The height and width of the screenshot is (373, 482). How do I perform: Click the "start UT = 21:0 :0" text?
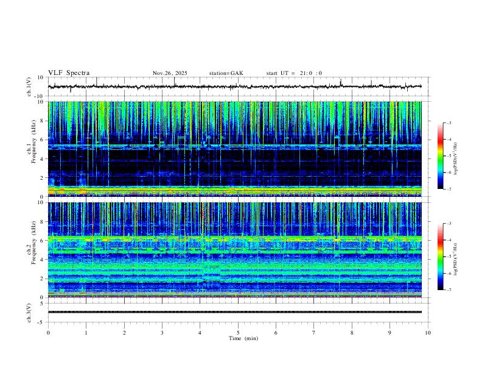[x=294, y=73]
